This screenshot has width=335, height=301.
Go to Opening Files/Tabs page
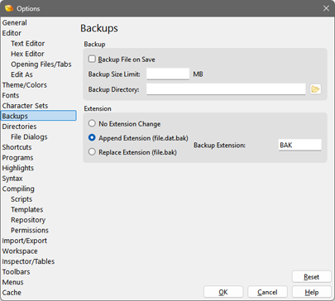tap(41, 64)
